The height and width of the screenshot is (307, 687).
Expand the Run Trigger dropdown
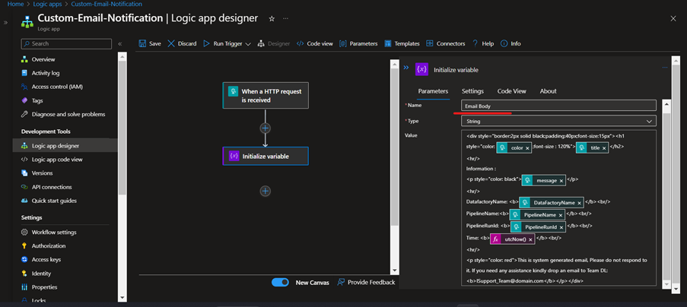[x=248, y=44]
